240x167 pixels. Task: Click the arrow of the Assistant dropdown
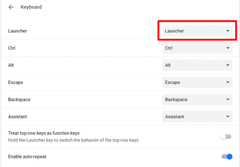[228, 117]
